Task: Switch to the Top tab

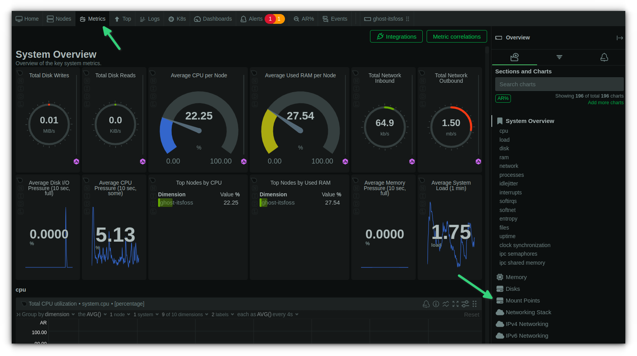Action: pyautogui.click(x=123, y=19)
